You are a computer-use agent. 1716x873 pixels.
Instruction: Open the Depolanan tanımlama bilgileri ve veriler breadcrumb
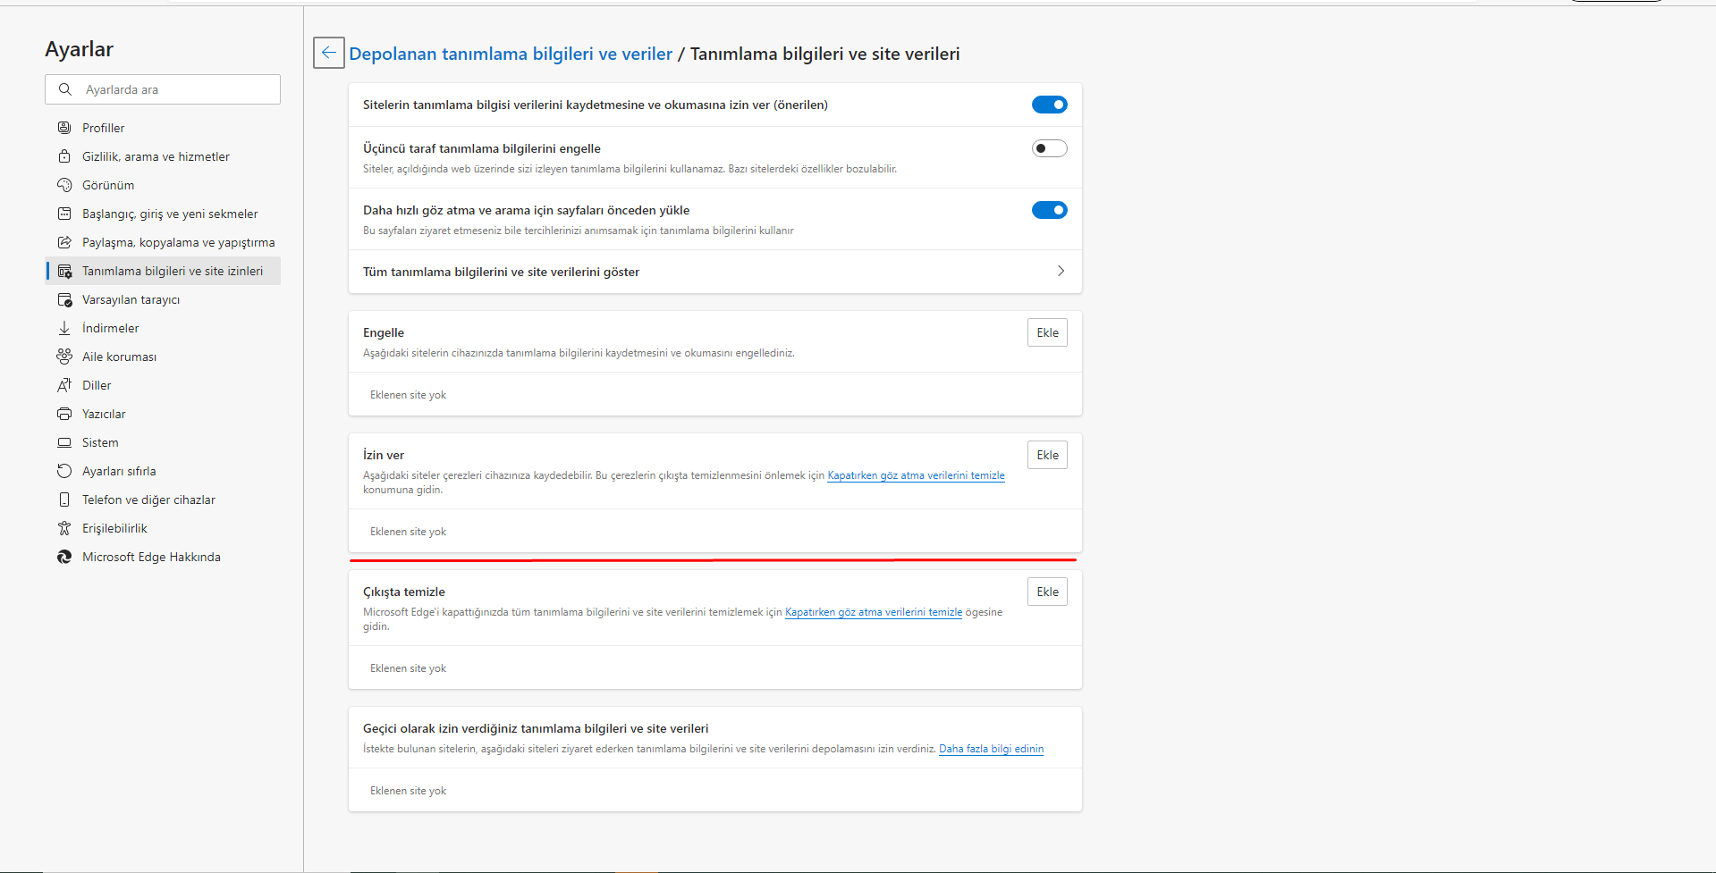(x=511, y=54)
